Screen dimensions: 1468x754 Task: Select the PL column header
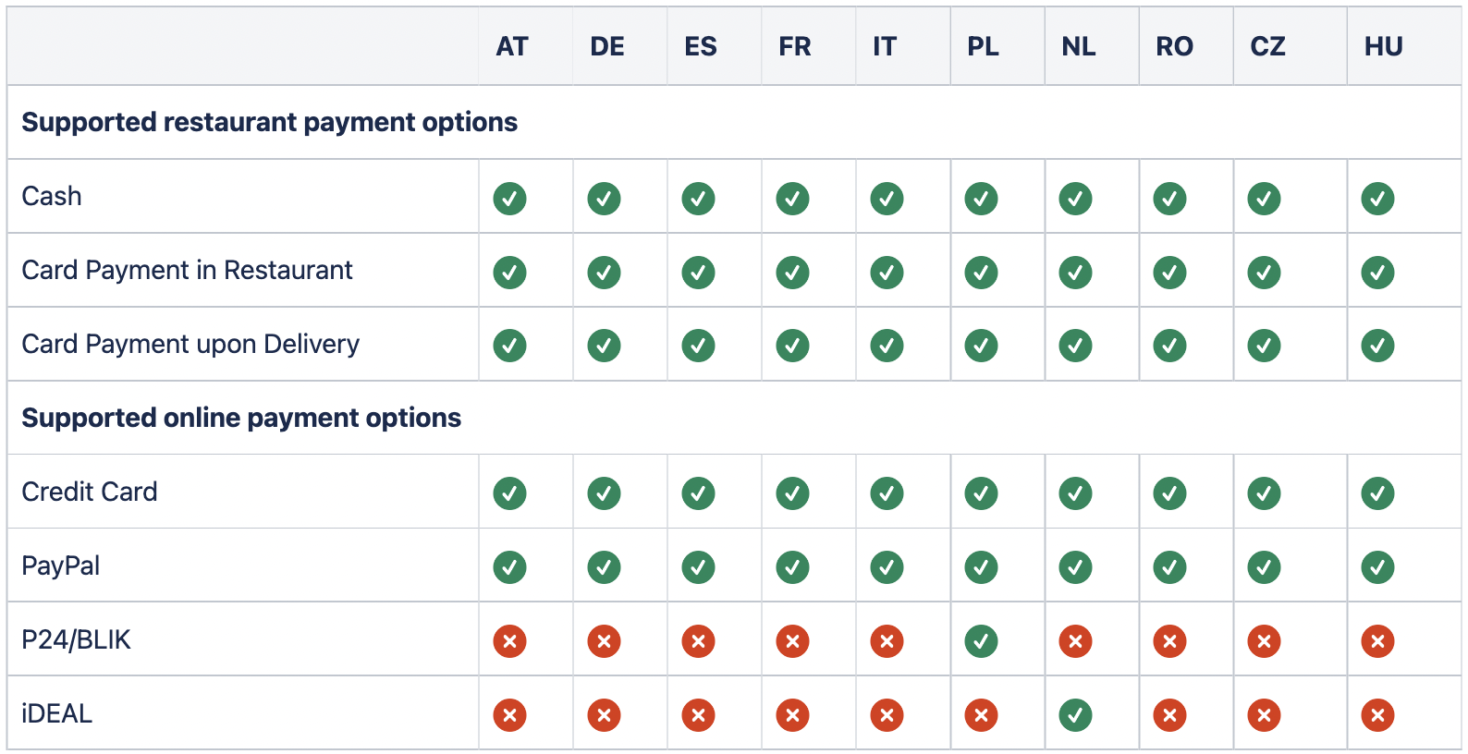click(983, 46)
